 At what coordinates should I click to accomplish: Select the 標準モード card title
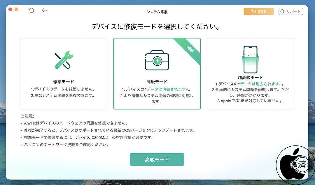tap(64, 82)
